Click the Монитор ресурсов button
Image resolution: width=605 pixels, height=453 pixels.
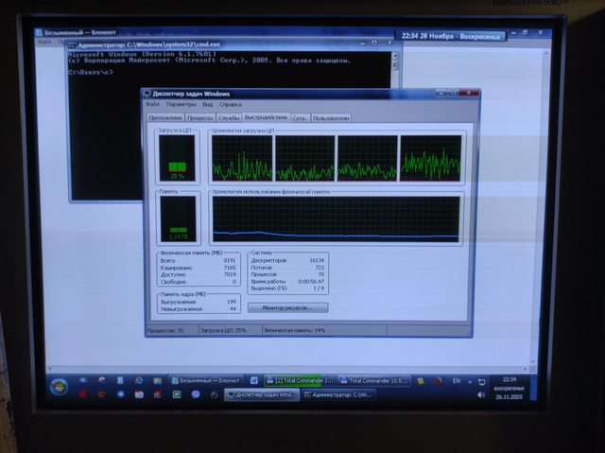[287, 308]
